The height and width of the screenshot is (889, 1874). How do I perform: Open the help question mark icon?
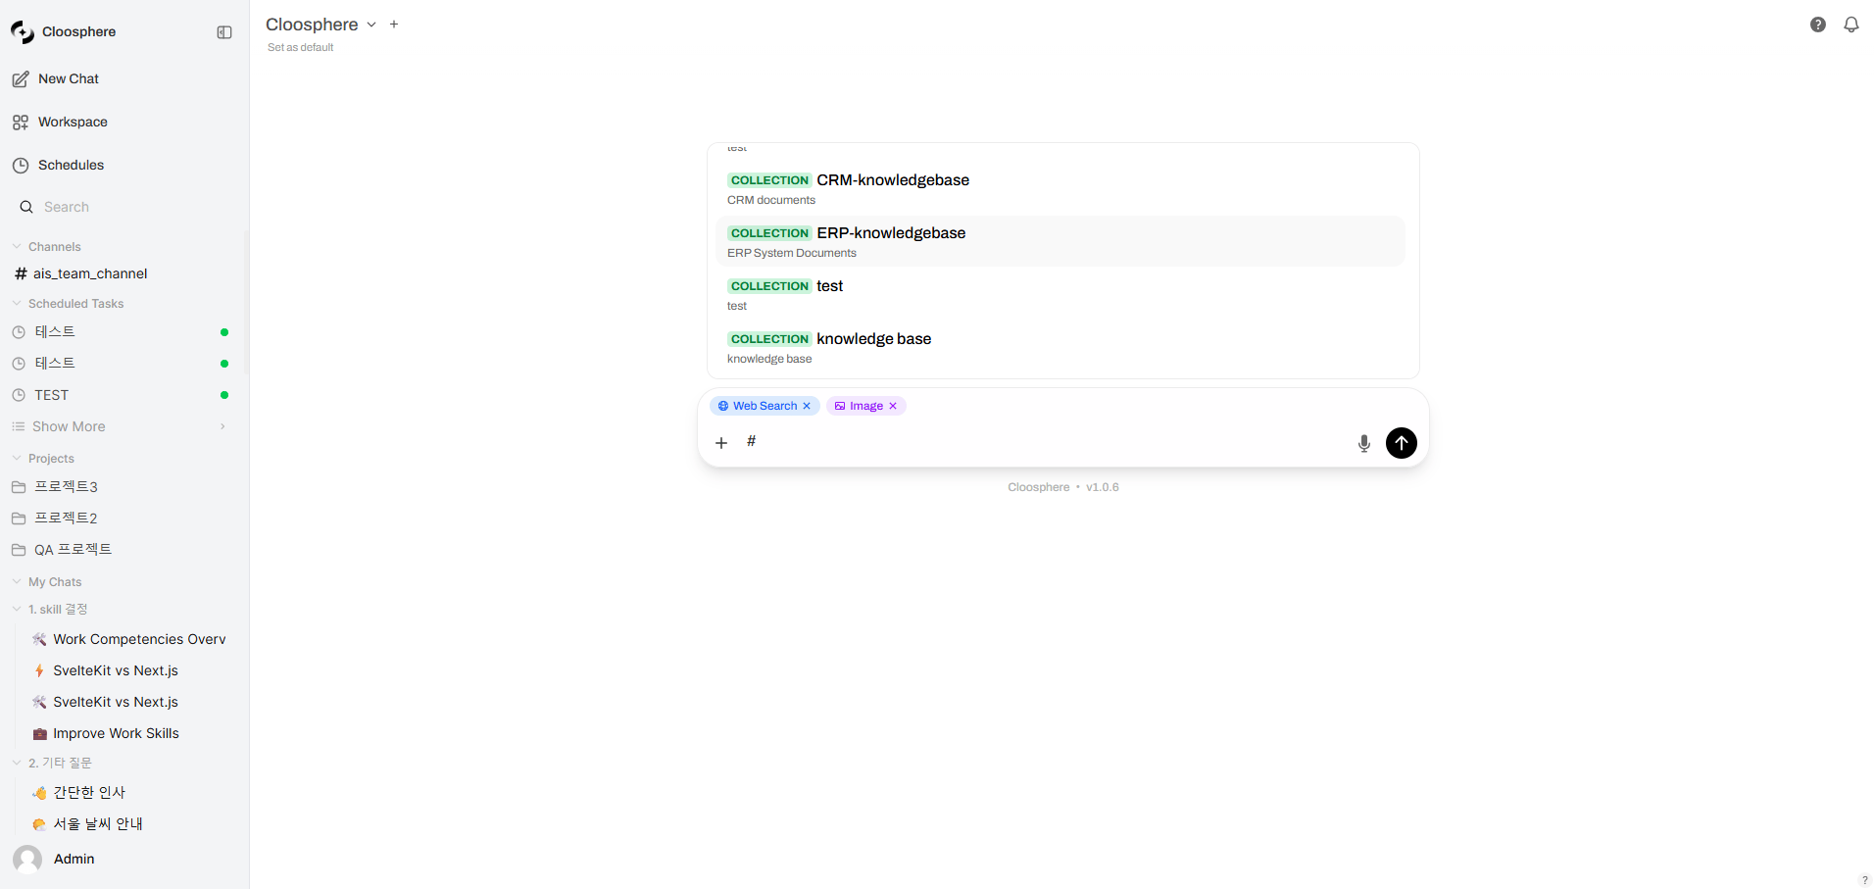point(1818,25)
